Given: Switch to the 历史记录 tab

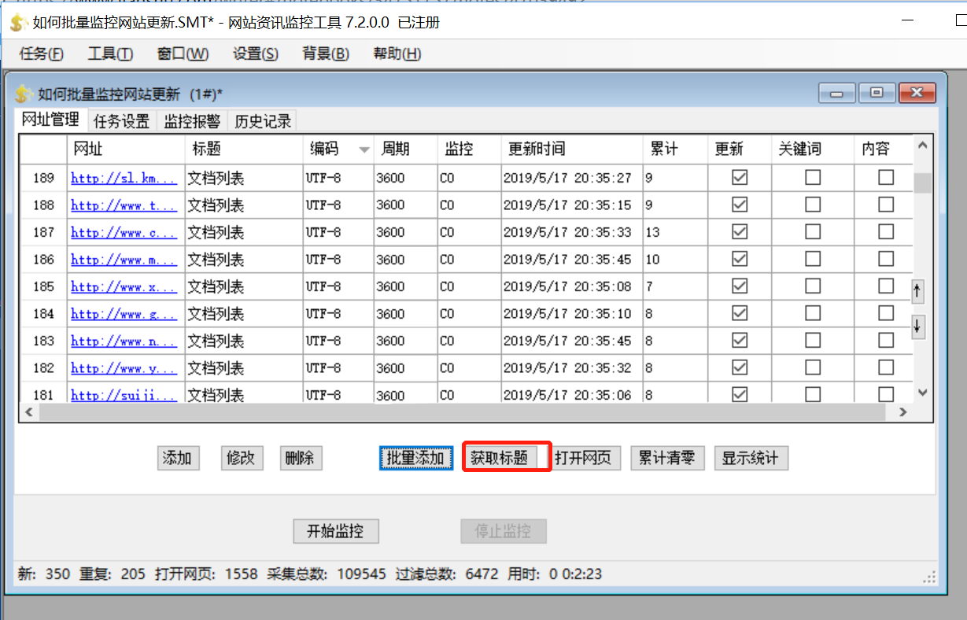Looking at the screenshot, I should coord(263,121).
